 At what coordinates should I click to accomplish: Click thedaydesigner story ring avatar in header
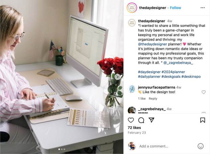click(132, 8)
